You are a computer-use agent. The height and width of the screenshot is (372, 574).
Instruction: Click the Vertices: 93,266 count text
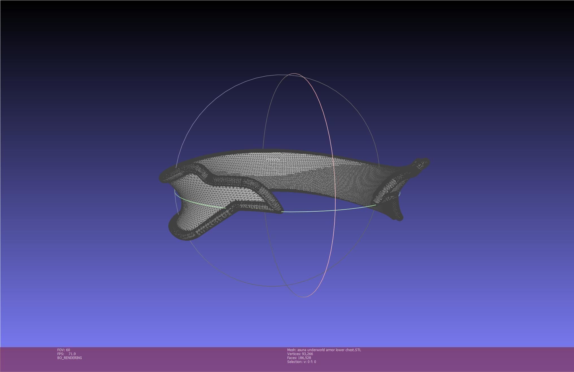(300, 354)
